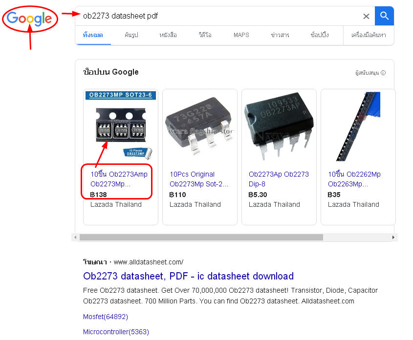Screen dimensions: 413x340
Task: Open 10ชิ้น Ob2262Mp Ob2263Mp product link
Action: pos(354,179)
